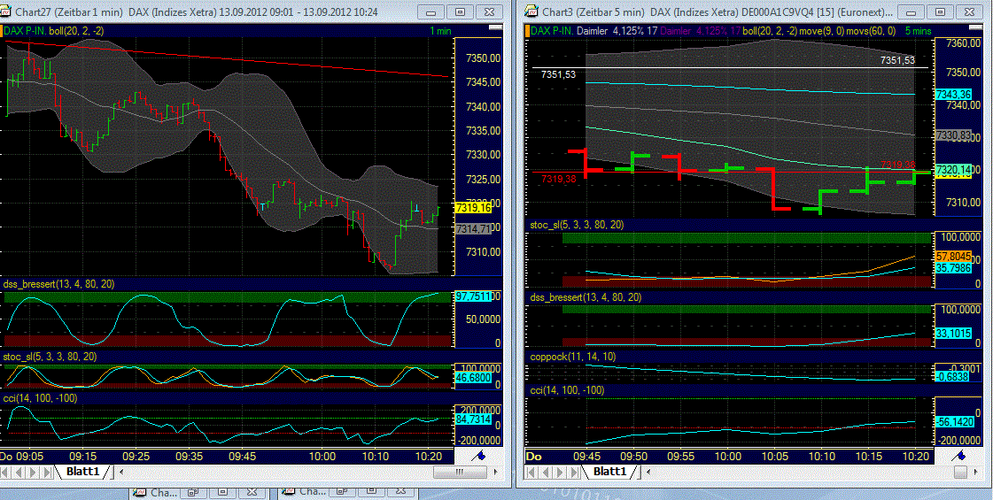Image resolution: width=993 pixels, height=500 pixels.
Task: Click the -56,1420 cci value in Chart3
Action: pyautogui.click(x=954, y=421)
